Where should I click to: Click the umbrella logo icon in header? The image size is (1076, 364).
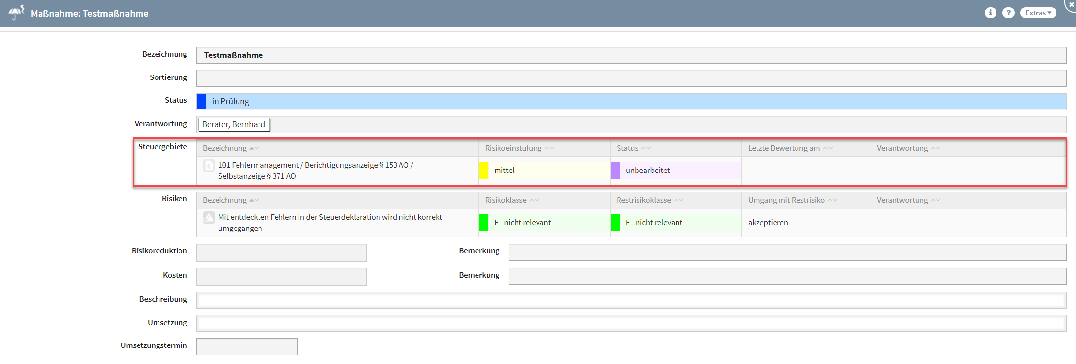coord(17,13)
